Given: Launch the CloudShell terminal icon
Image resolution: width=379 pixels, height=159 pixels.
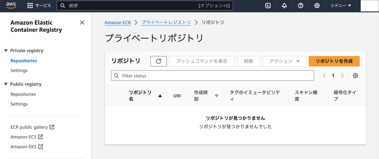Looking at the screenshot, I should pos(268,6).
